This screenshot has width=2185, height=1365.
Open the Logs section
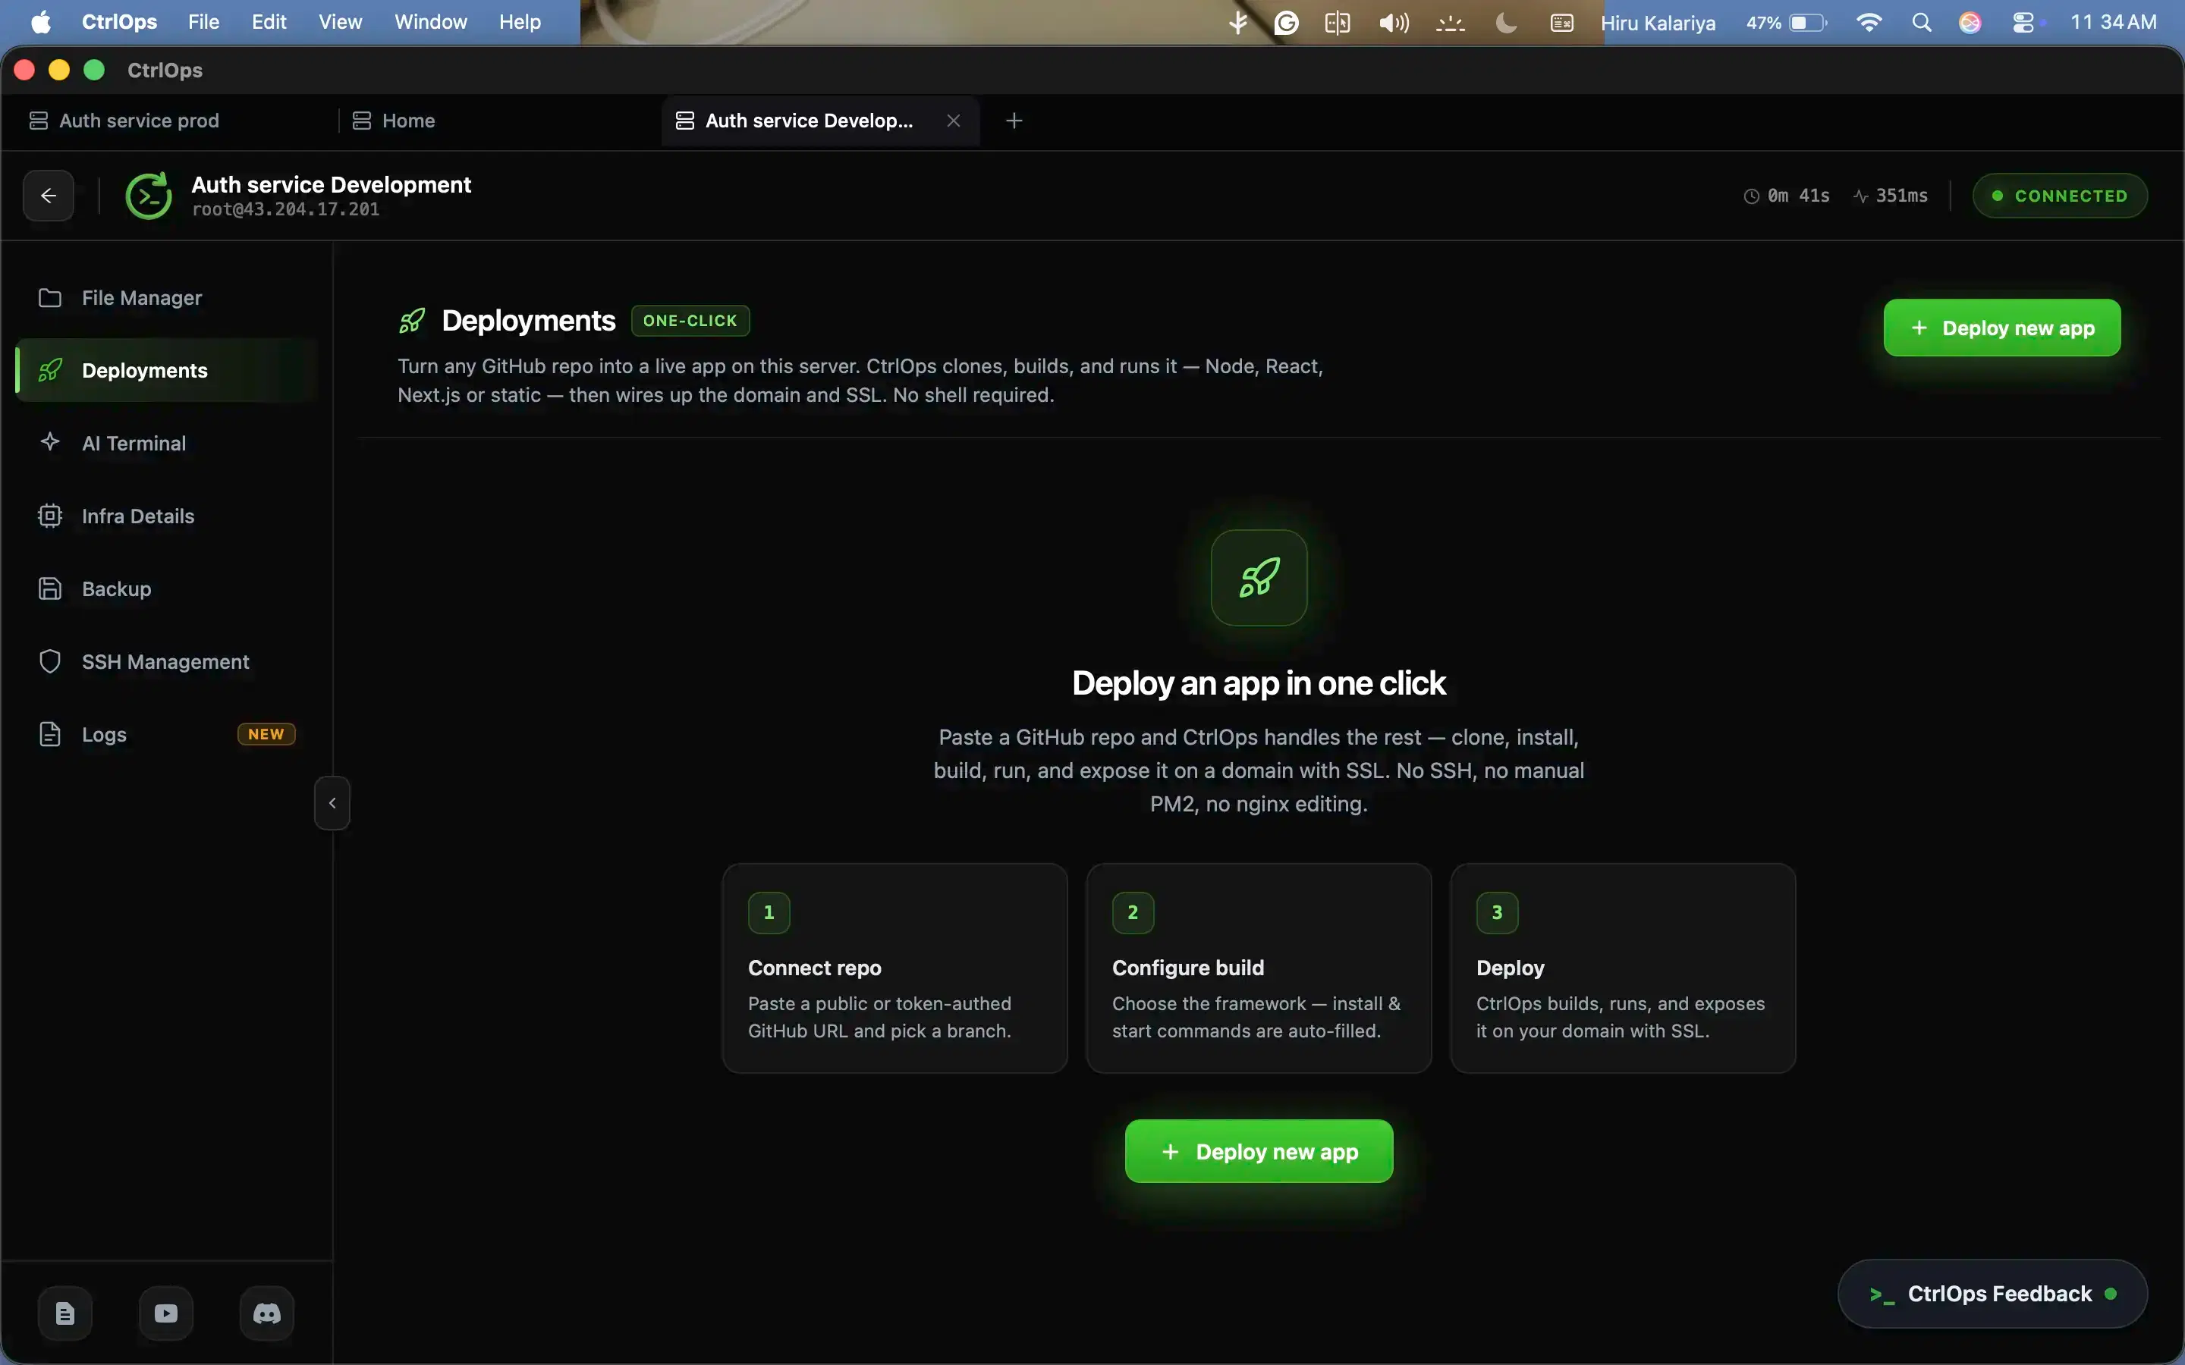click(167, 735)
